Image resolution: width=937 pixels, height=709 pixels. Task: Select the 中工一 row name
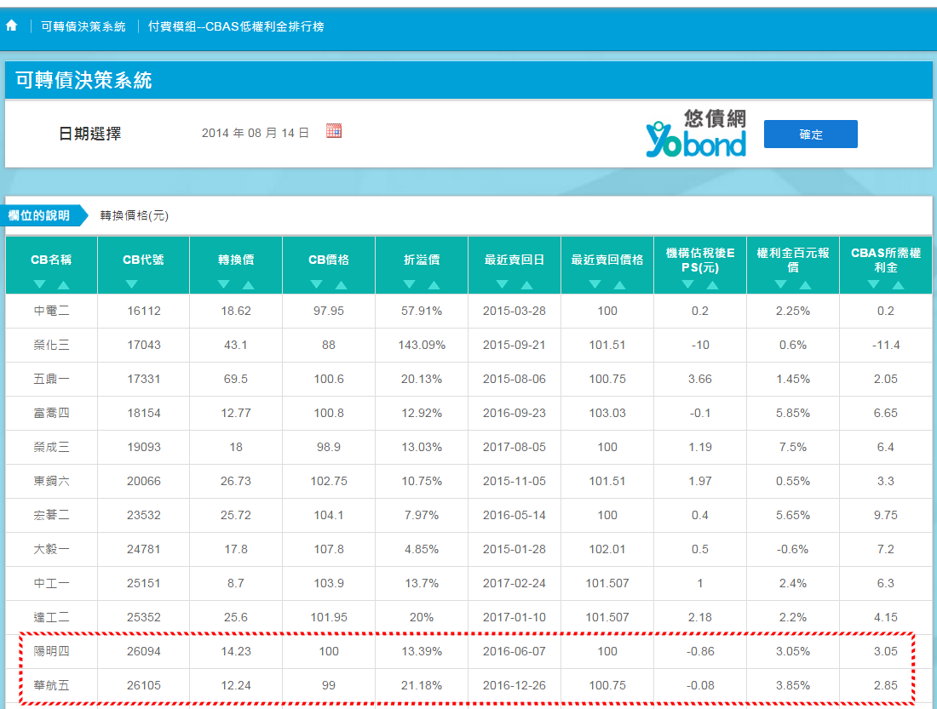pyautogui.click(x=51, y=583)
